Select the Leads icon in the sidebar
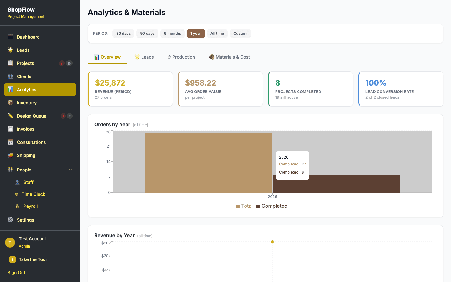Viewport: 451px width, 282px height. coord(10,50)
